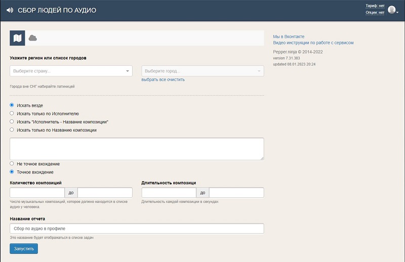
Task: Select the "Искать везде" radio option
Action: [x=12, y=105]
